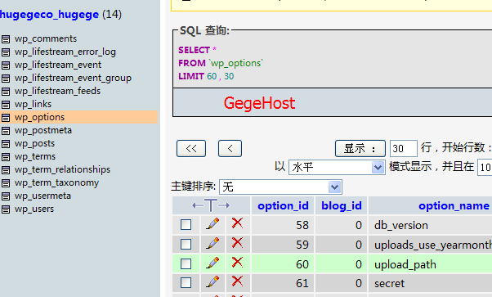The height and width of the screenshot is (297, 492).
Task: Sort by blog_id column header
Action: click(342, 206)
